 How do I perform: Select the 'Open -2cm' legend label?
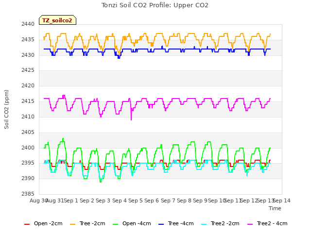[x=48, y=223]
